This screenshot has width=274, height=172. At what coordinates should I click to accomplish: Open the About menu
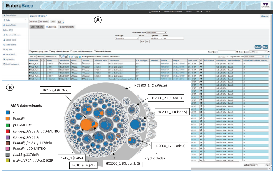coord(199,12)
